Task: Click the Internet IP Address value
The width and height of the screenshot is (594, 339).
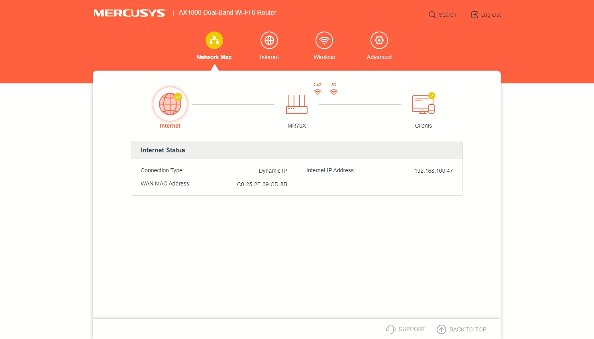Action: point(433,171)
